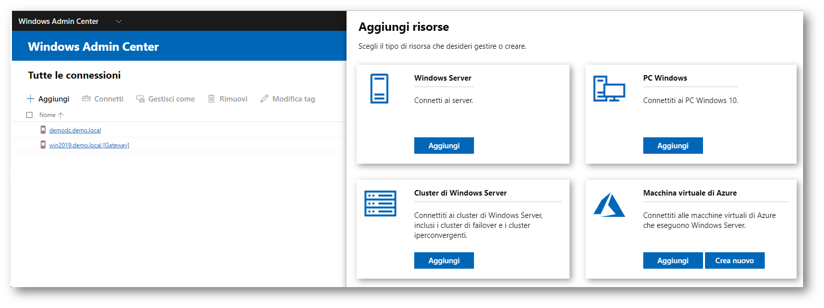Click the Windows Server card title
Viewport: 824px width, 308px height.
(x=443, y=78)
